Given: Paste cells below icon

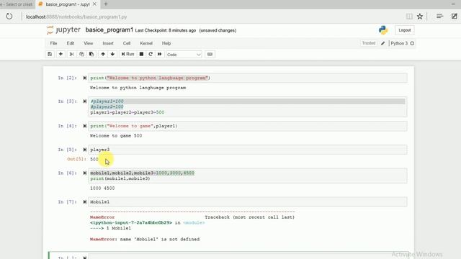Looking at the screenshot, I should (91, 55).
